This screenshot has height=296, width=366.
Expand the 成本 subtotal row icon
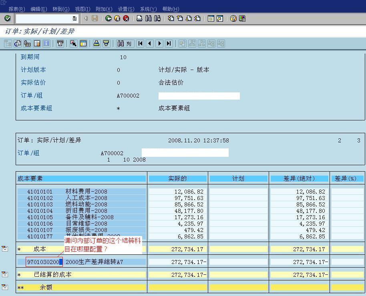(5, 249)
